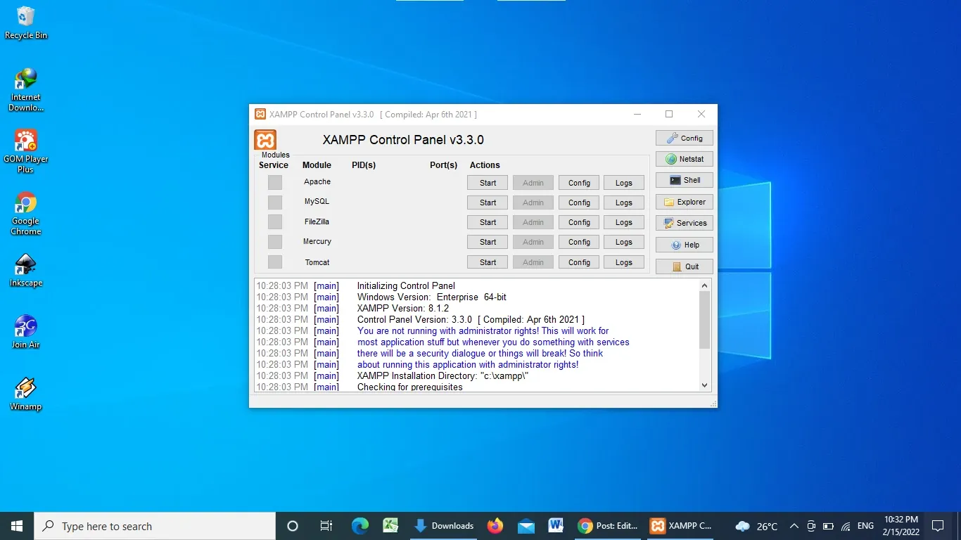The height and width of the screenshot is (540, 961).
Task: Open the Netstat tool
Action: point(685,159)
